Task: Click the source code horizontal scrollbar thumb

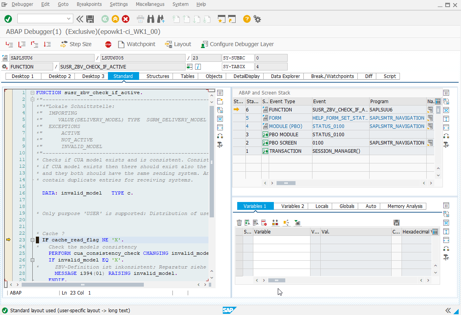Action: 83,284
